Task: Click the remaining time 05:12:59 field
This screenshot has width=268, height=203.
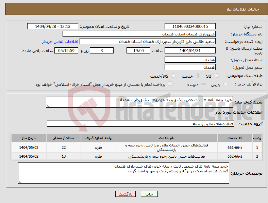Action: click(66, 50)
